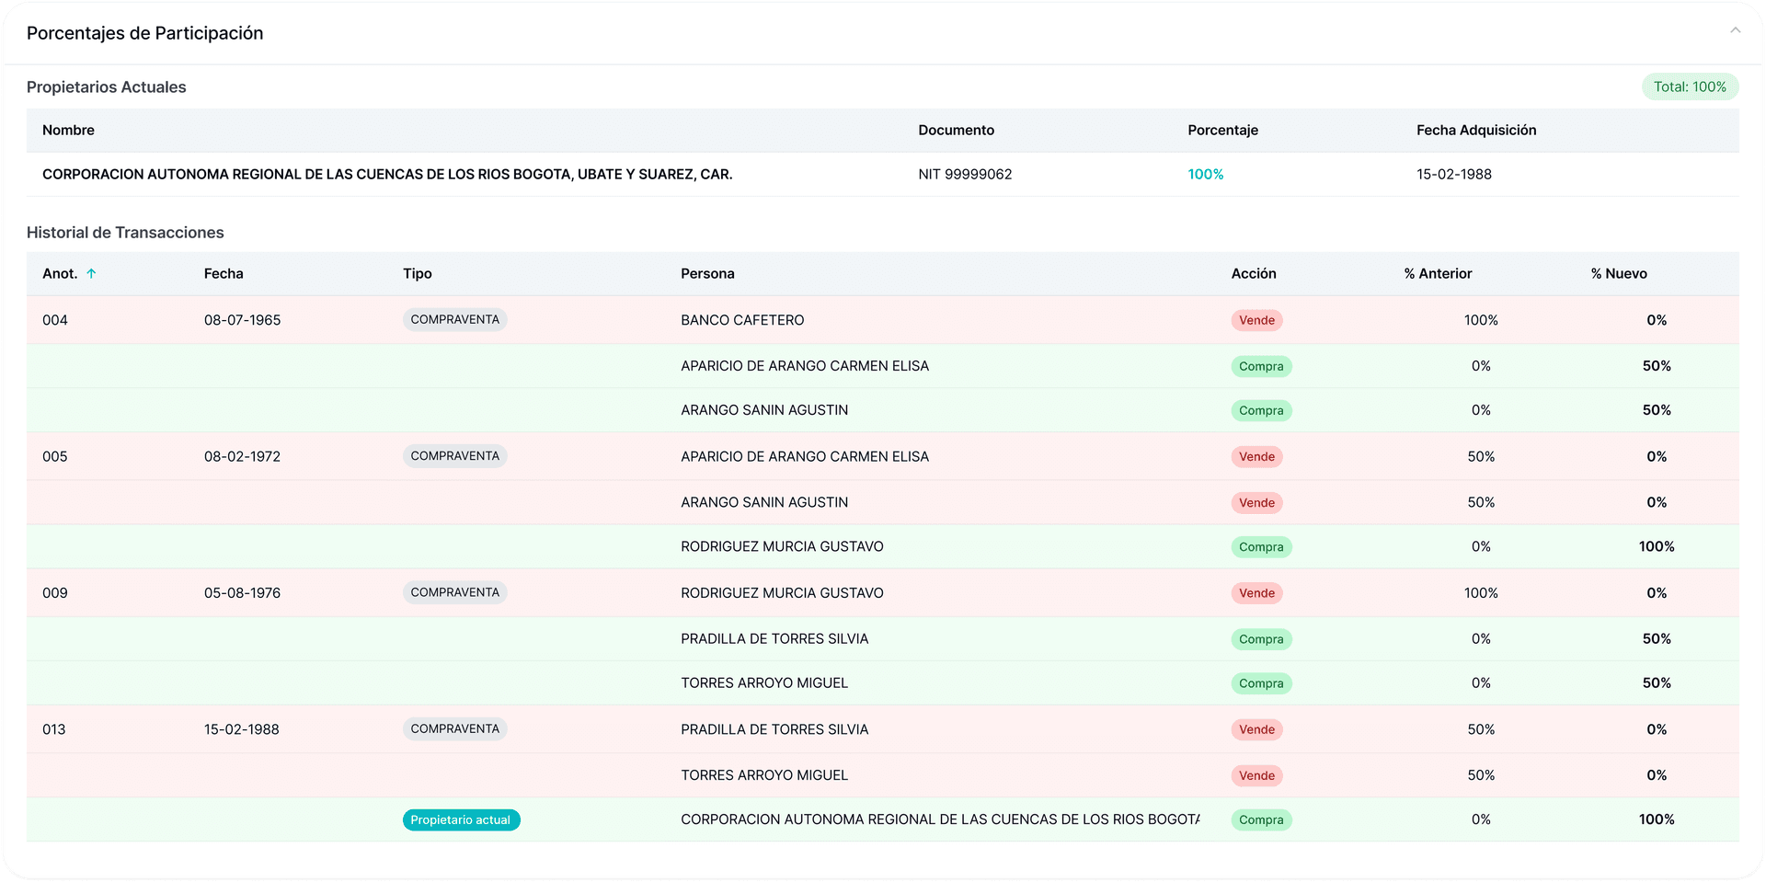This screenshot has height=882, width=1766.
Task: Click NIT 99999062 document value
Action: point(965,174)
